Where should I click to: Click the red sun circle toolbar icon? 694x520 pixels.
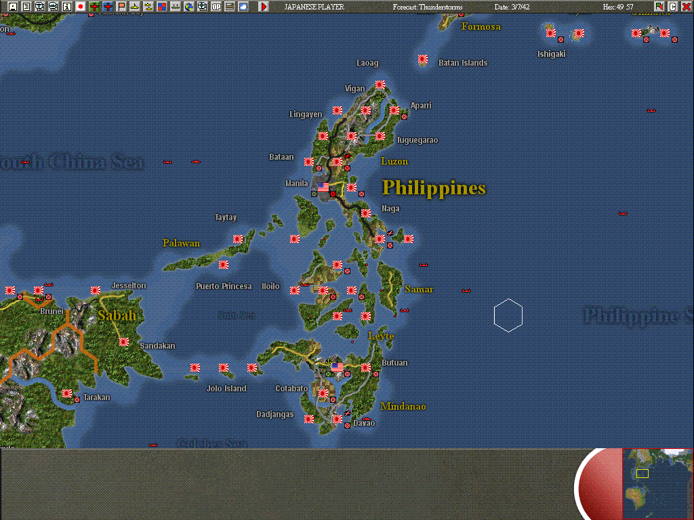click(81, 7)
